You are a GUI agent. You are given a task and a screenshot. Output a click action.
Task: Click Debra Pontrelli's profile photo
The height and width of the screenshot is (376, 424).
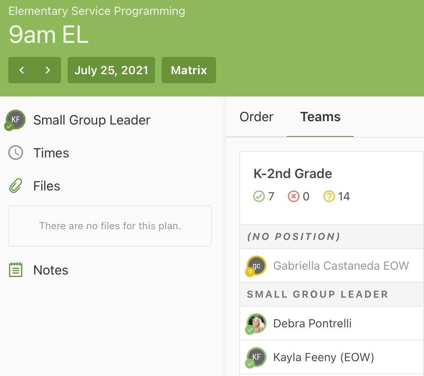(x=257, y=324)
